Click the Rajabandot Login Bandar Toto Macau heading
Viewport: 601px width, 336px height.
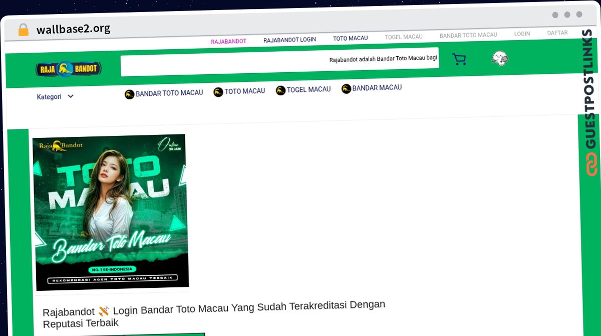214,313
